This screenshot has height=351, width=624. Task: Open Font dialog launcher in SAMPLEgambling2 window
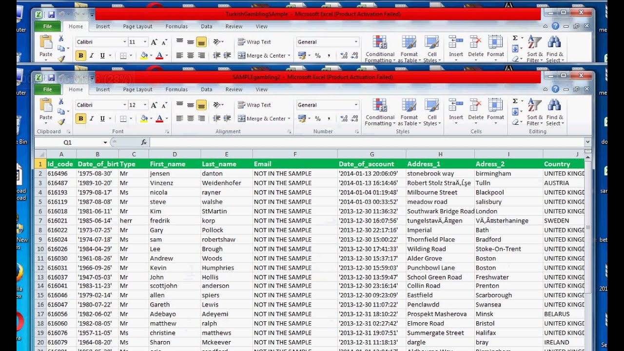pos(167,132)
